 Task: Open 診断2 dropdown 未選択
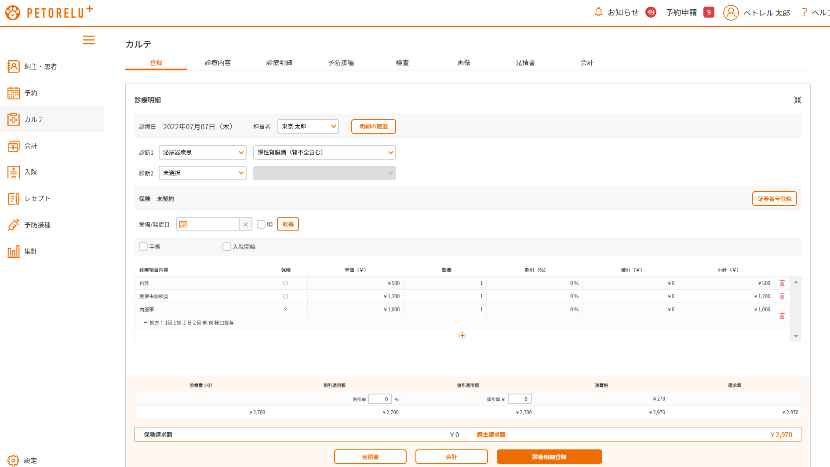point(203,173)
